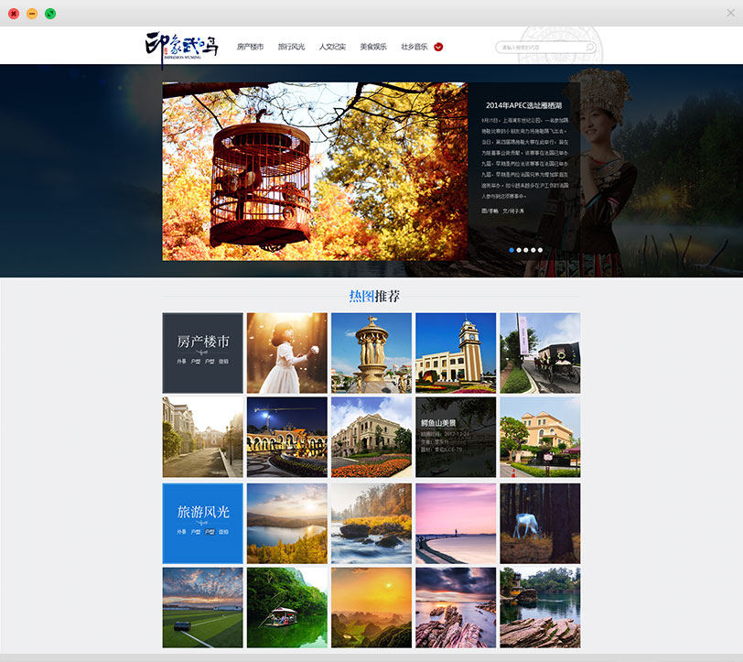Open the 人文纪实 navigation menu
Image resolution: width=743 pixels, height=662 pixels.
tap(332, 47)
